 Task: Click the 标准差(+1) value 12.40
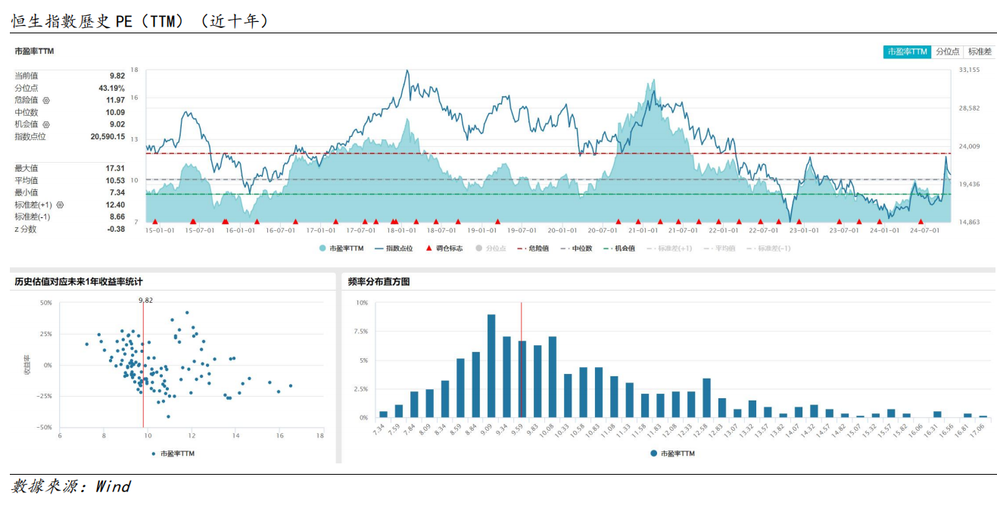[116, 204]
